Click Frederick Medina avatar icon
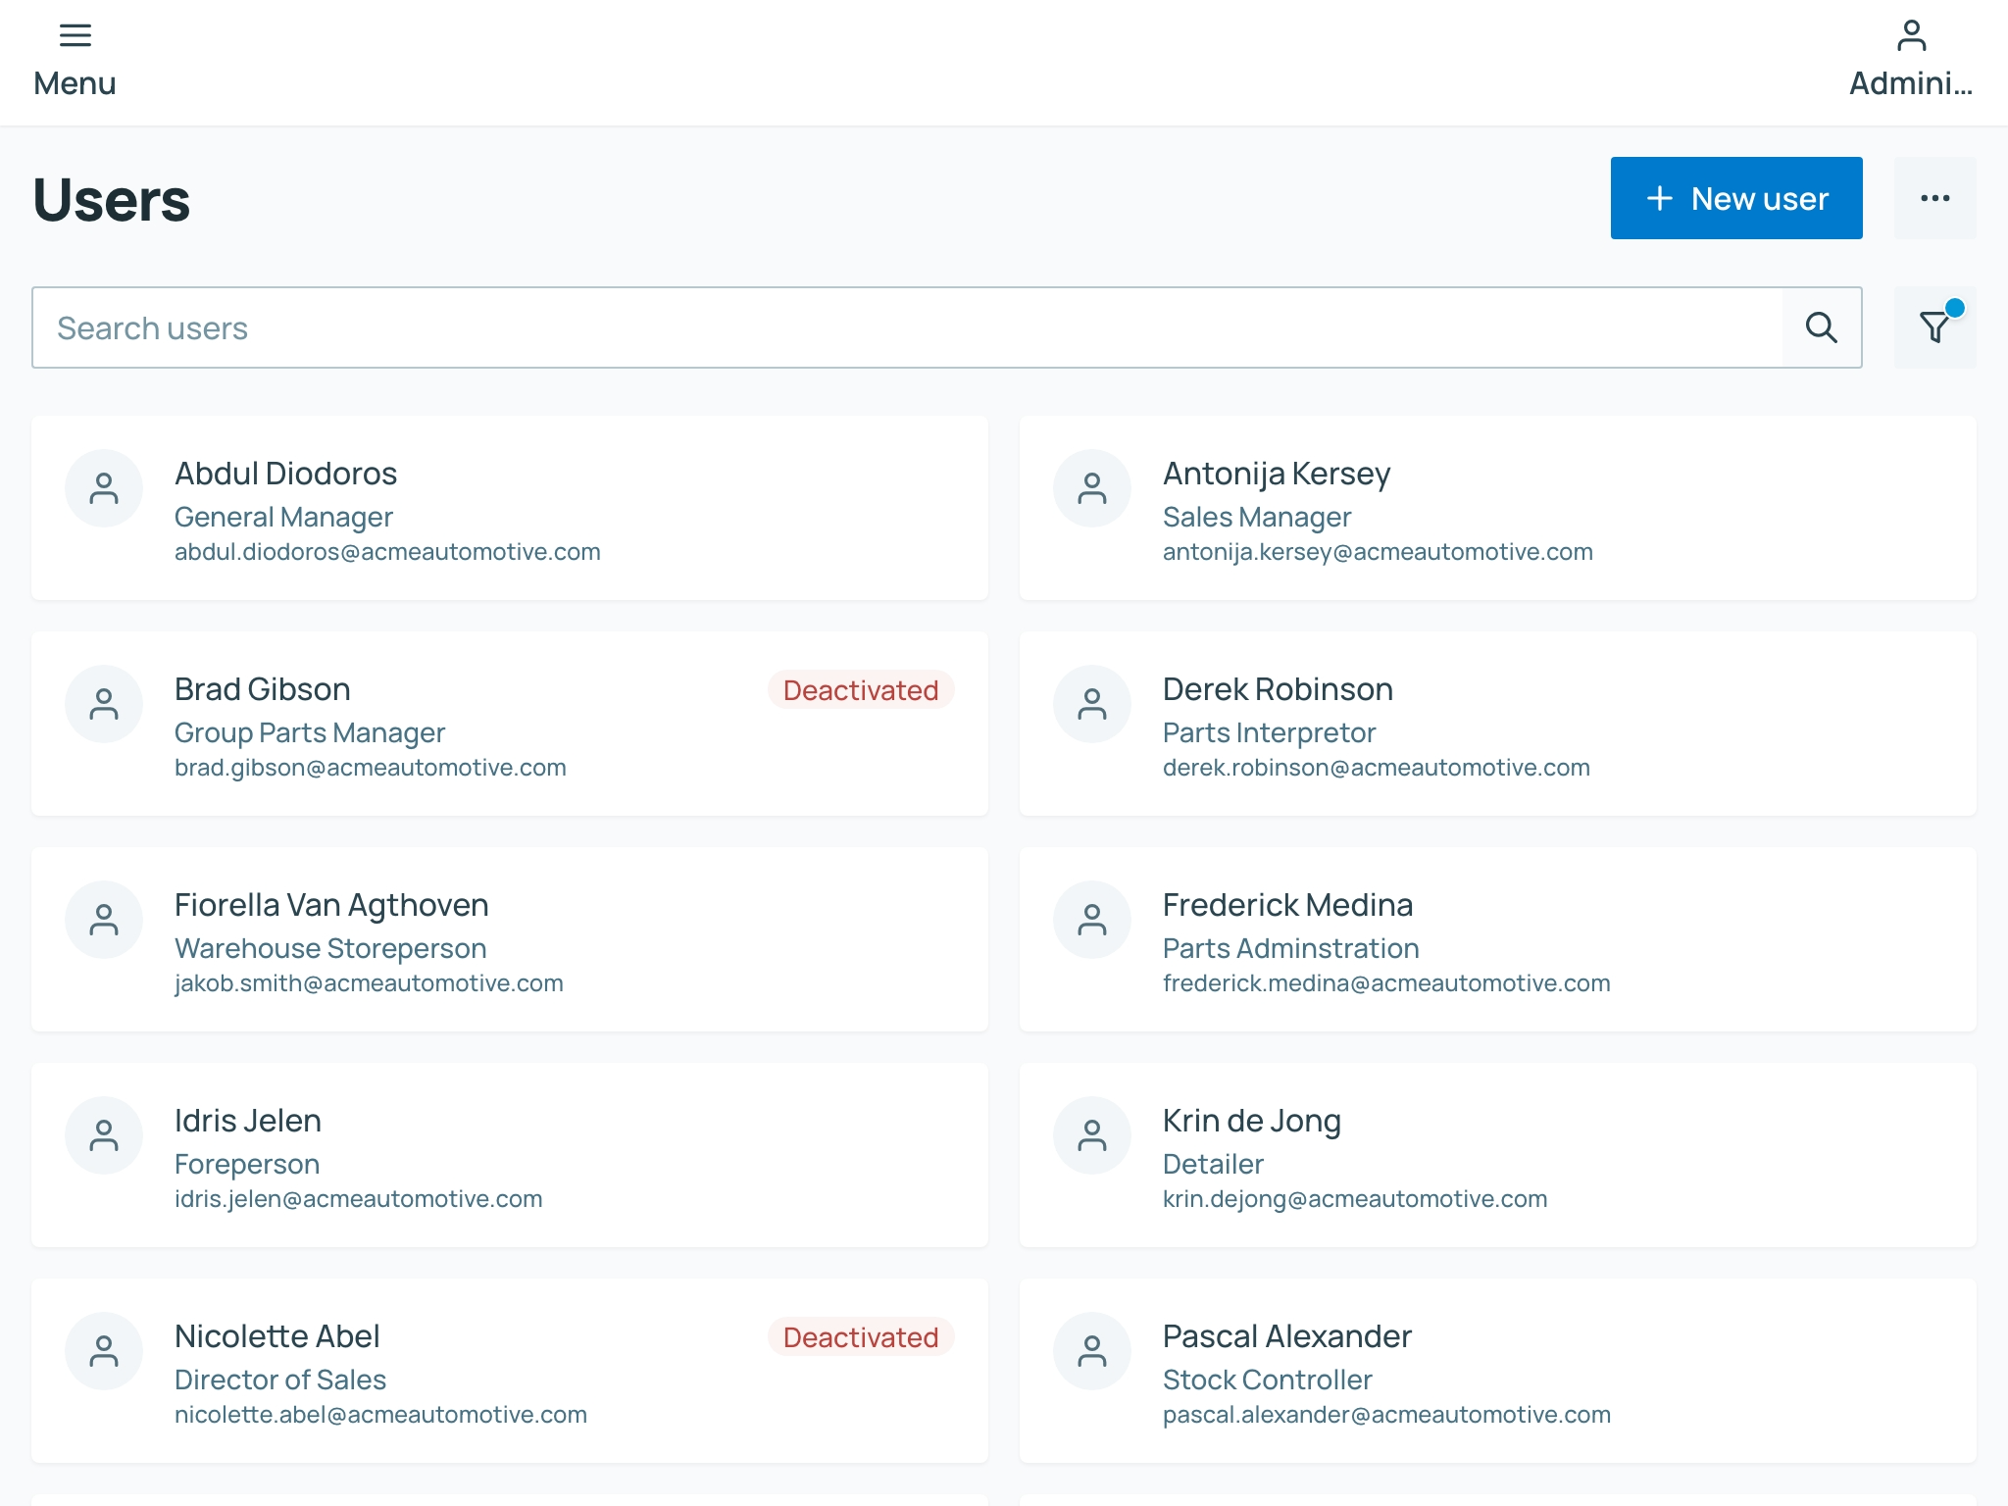Viewport: 2008px width, 1506px height. (x=1092, y=920)
